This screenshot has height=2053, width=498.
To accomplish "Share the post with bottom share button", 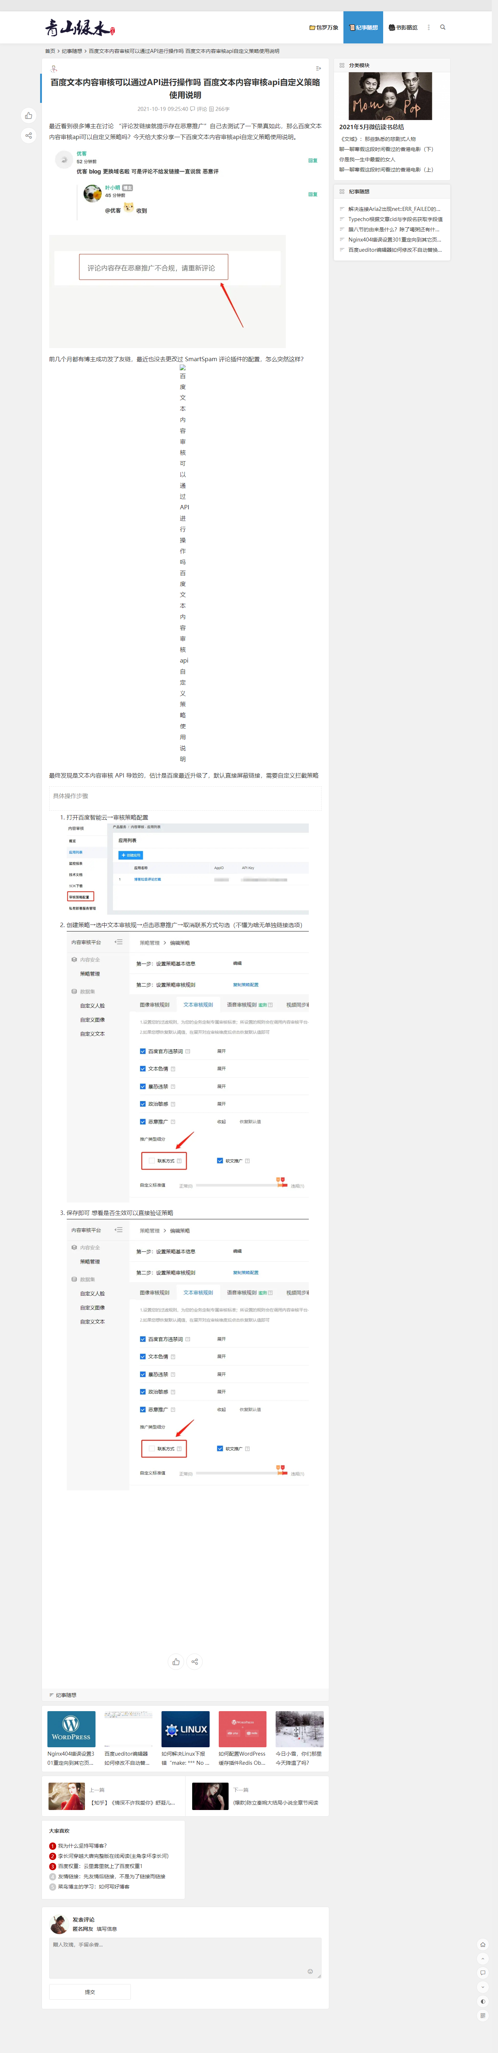I will point(195,1662).
